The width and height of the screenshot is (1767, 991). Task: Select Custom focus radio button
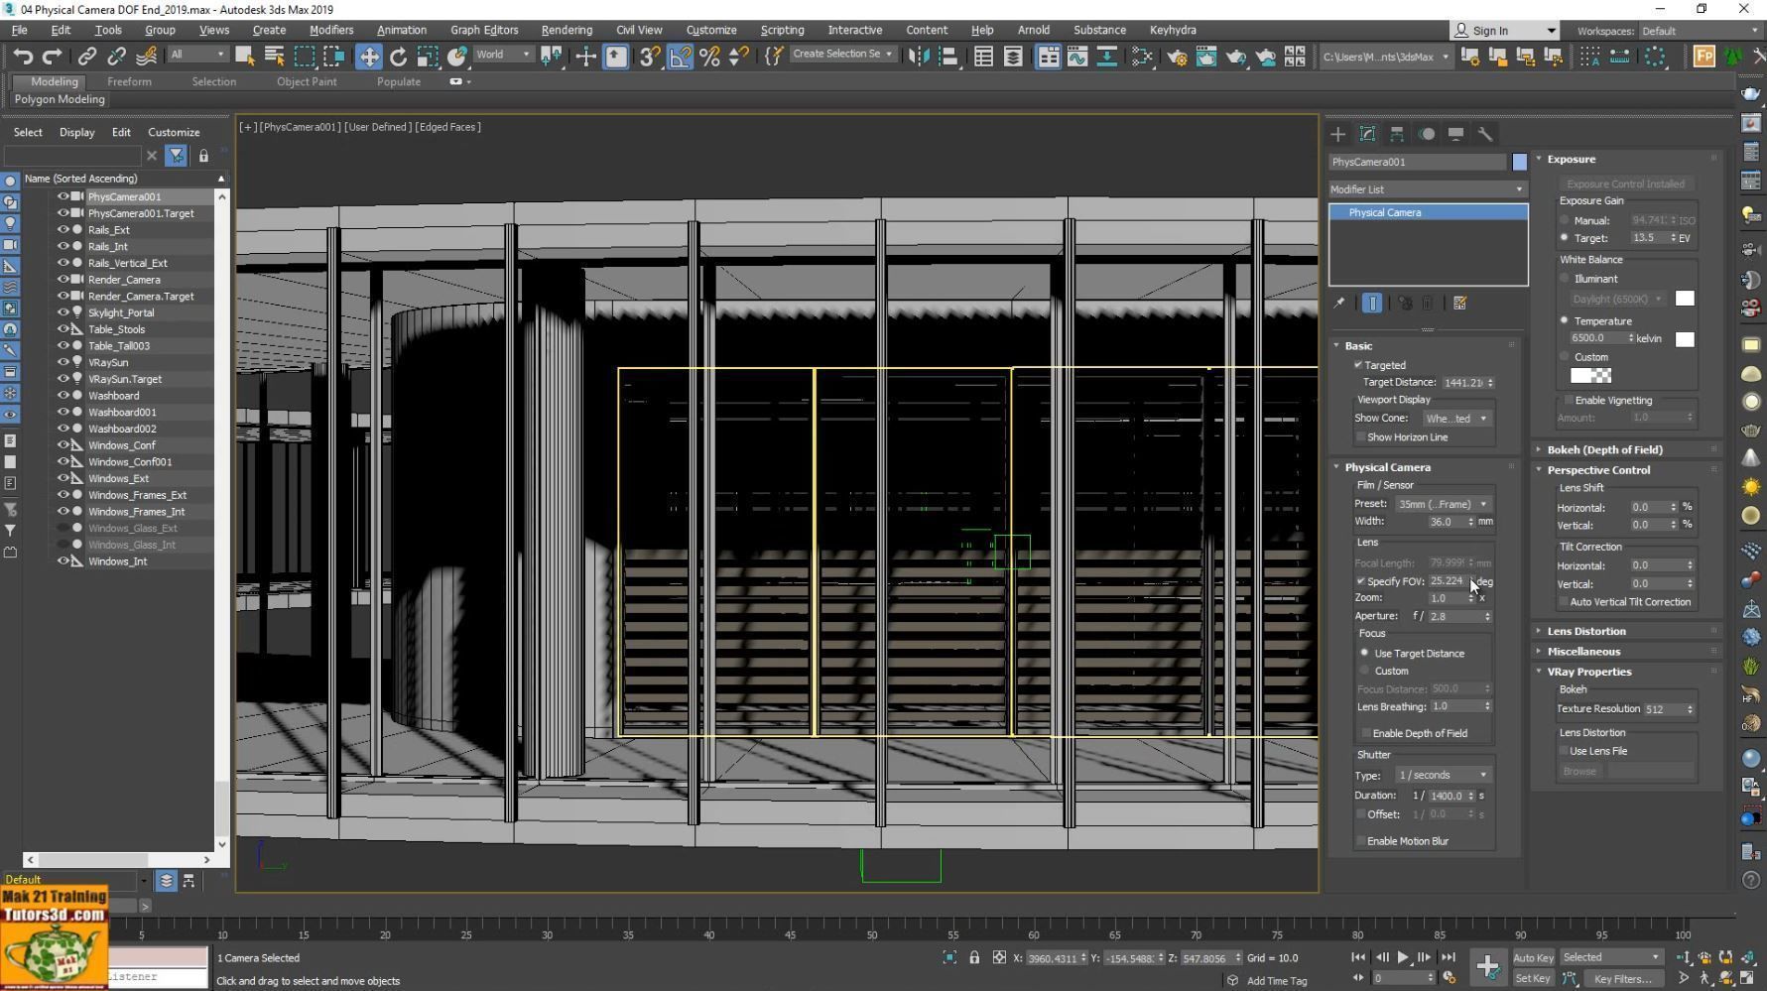(x=1365, y=671)
